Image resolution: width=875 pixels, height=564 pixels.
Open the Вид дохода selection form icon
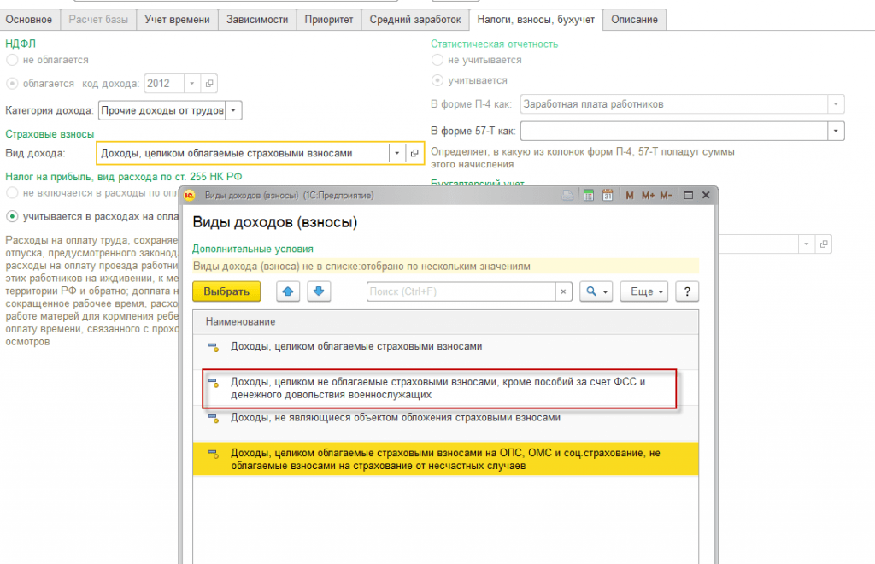pyautogui.click(x=414, y=153)
